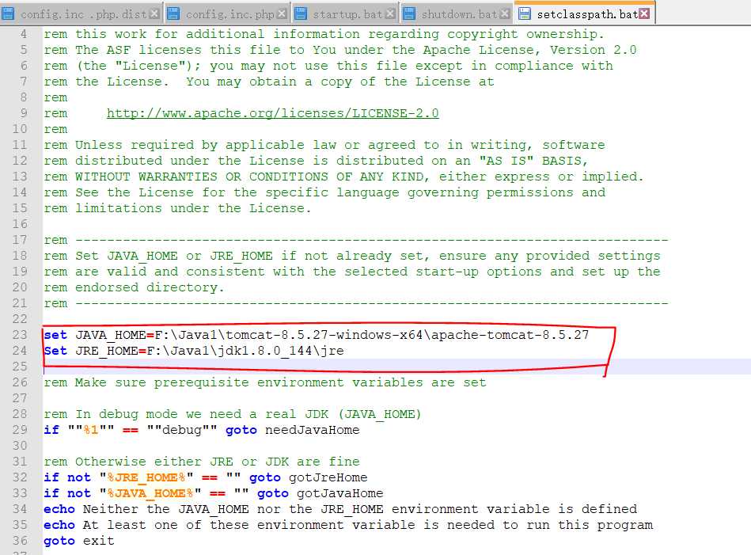Click 'WITHOUT WARRANTIES OR CONDITIONS' comment line
The height and width of the screenshot is (555, 751).
(343, 177)
